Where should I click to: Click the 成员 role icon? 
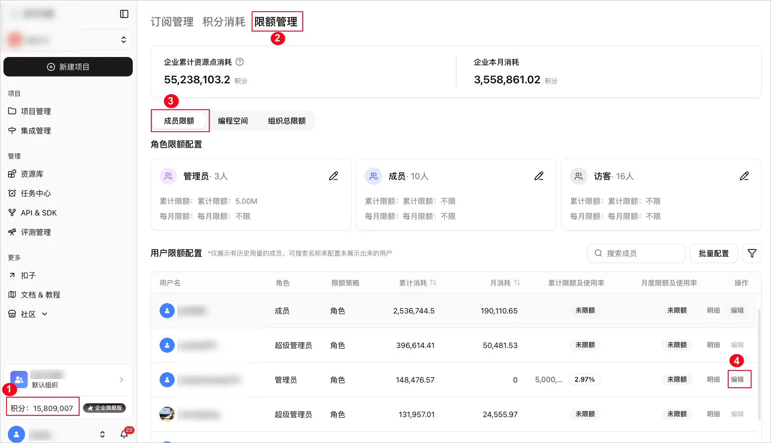pyautogui.click(x=374, y=176)
